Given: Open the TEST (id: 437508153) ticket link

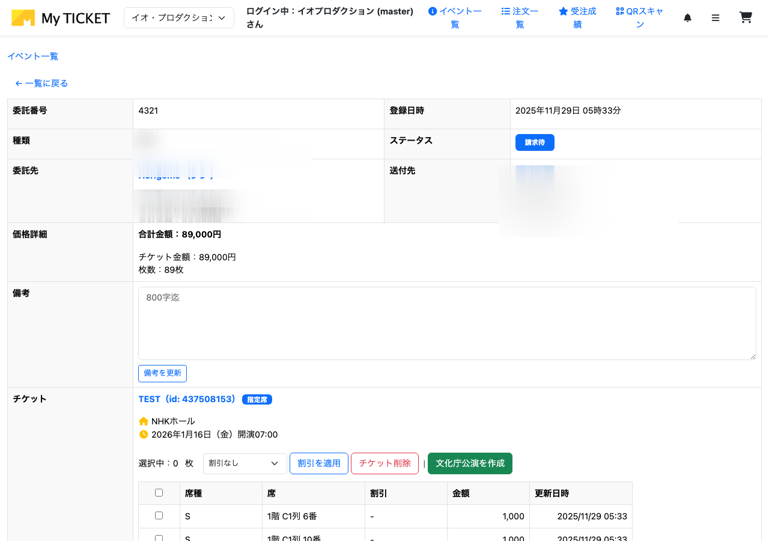Looking at the screenshot, I should [x=186, y=399].
